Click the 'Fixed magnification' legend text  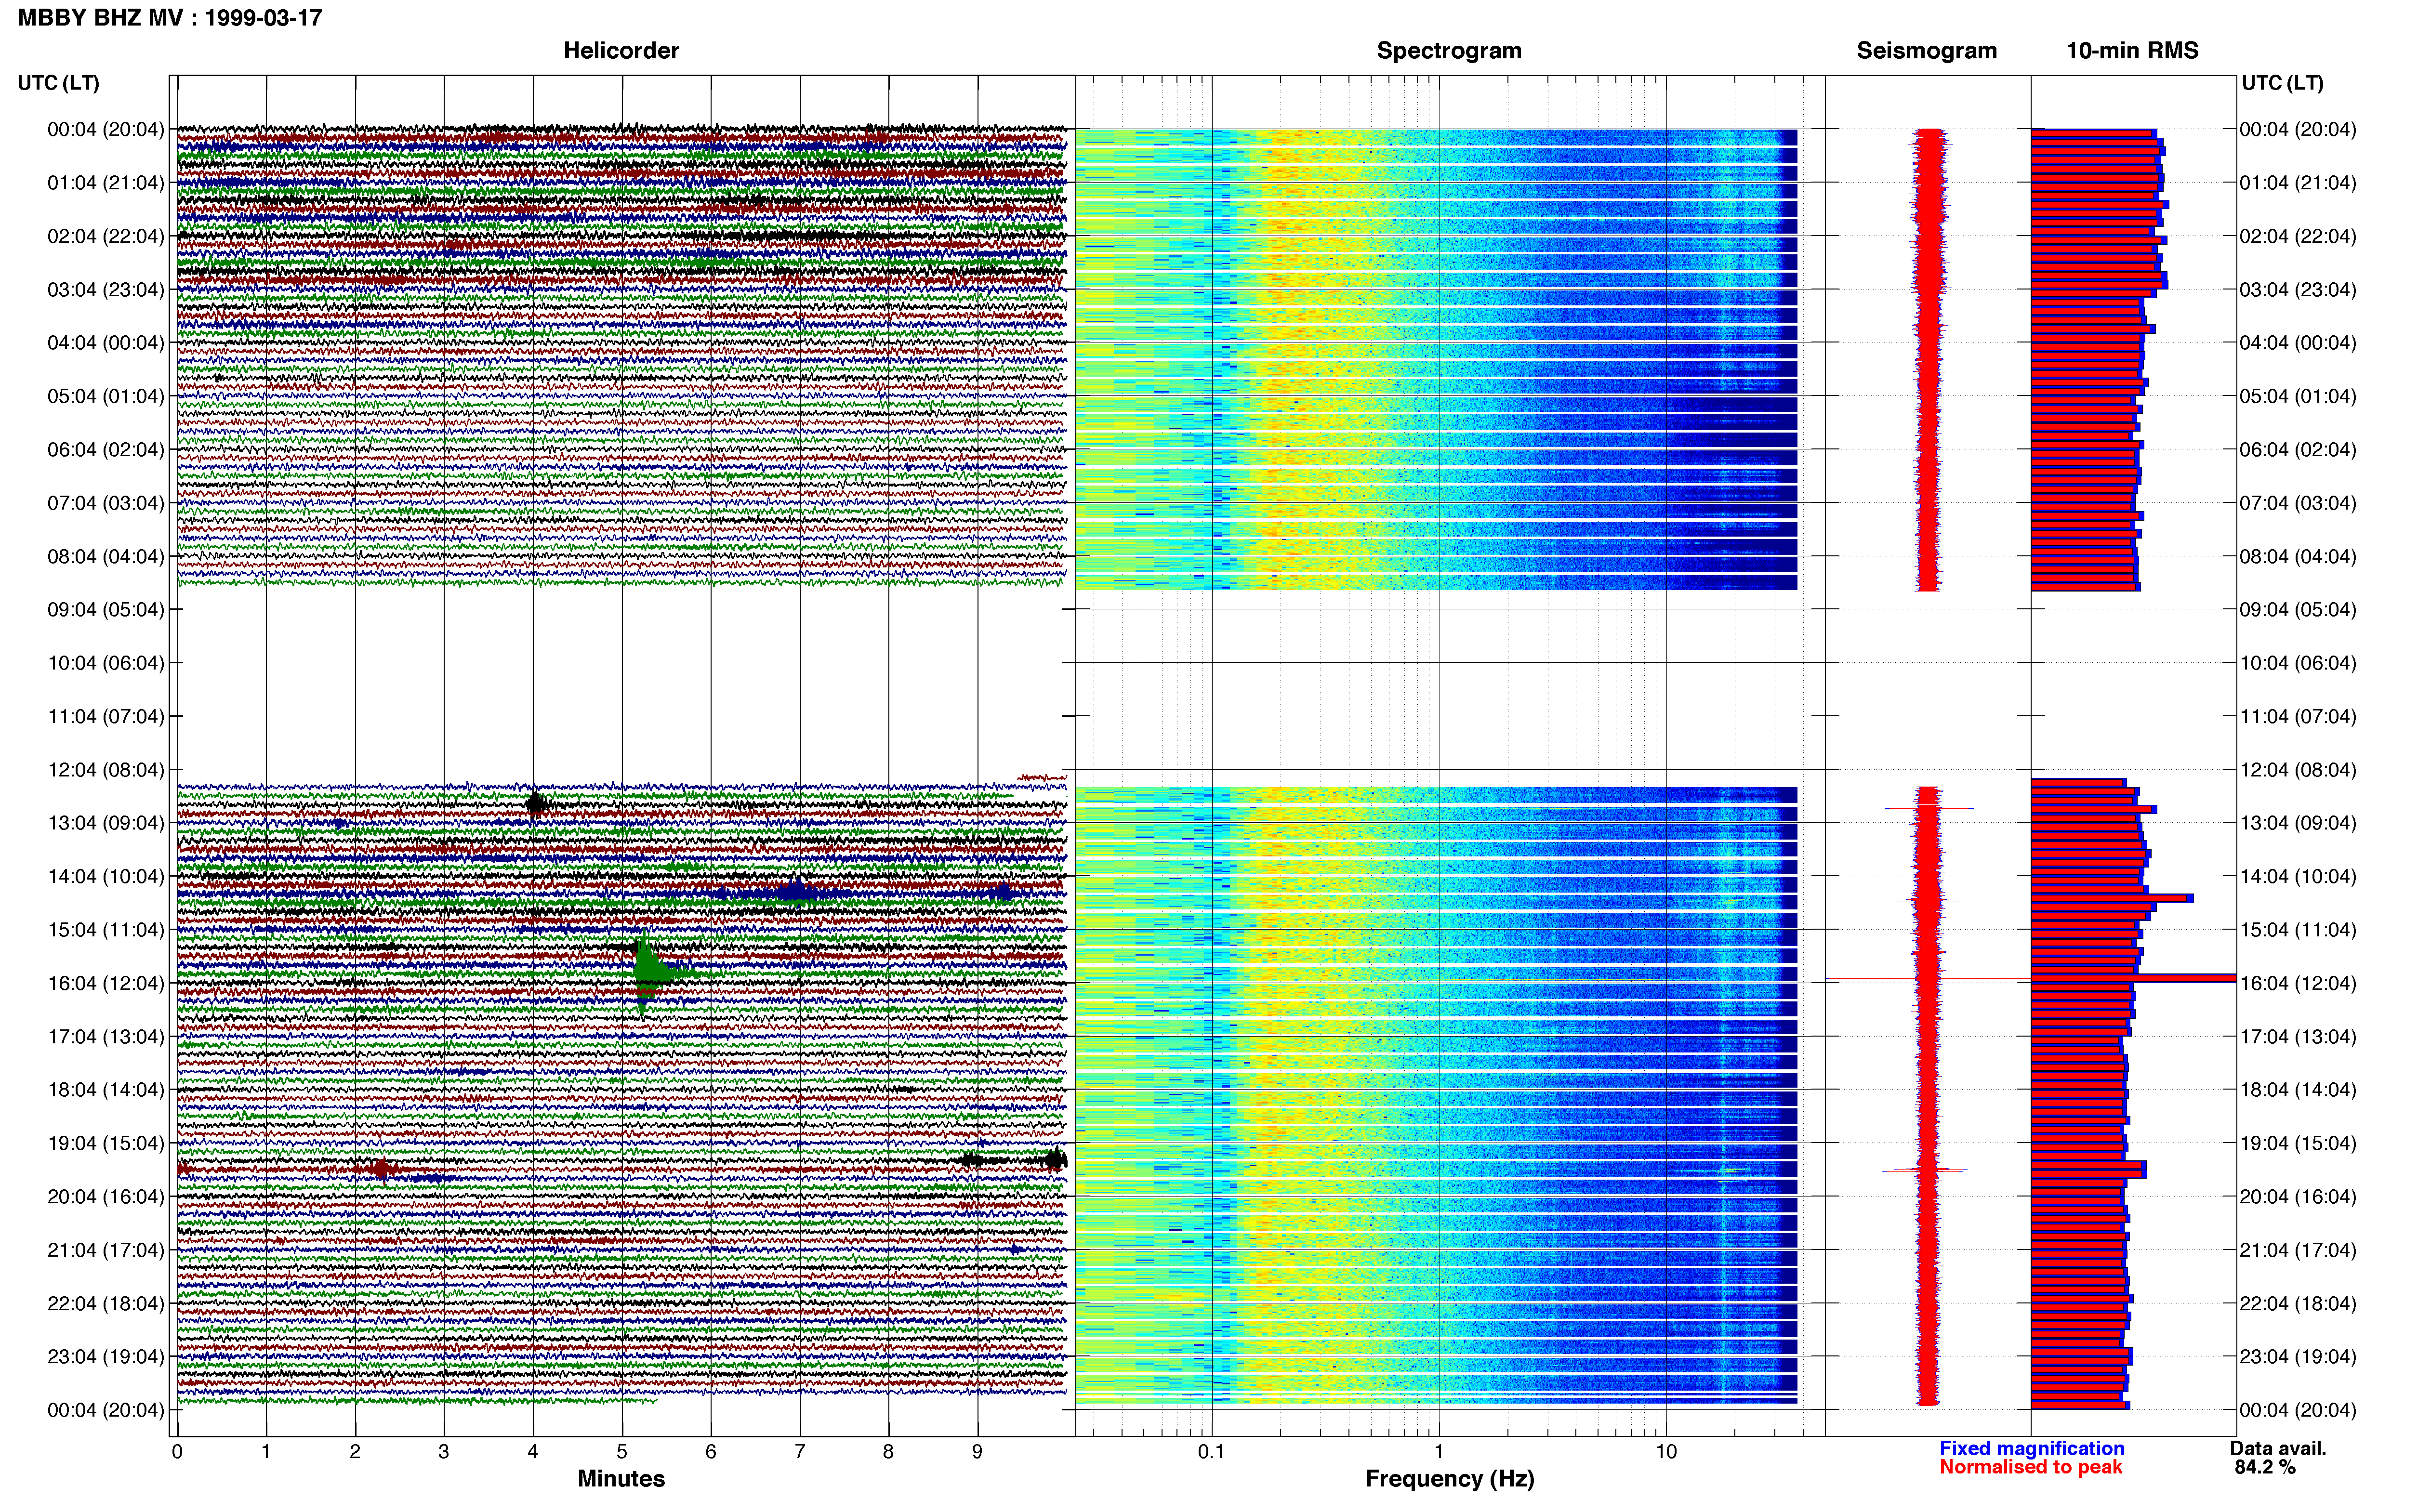coord(2031,1448)
